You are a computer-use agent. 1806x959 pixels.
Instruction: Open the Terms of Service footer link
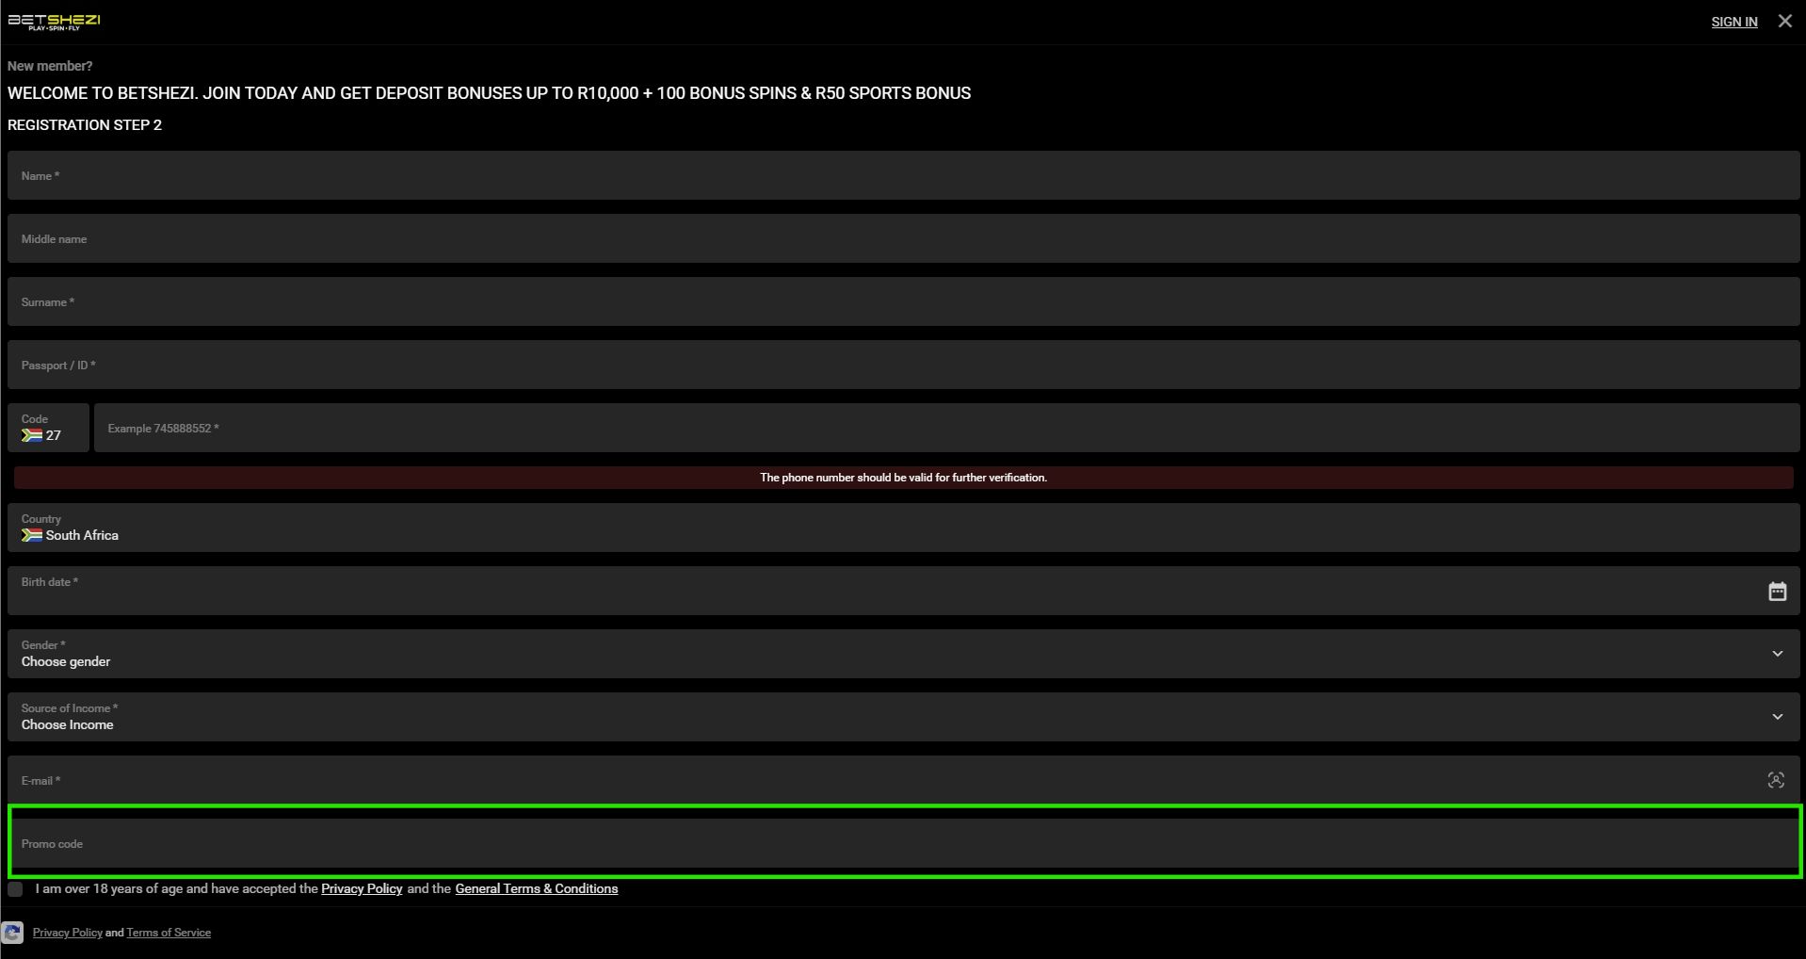[x=169, y=933]
